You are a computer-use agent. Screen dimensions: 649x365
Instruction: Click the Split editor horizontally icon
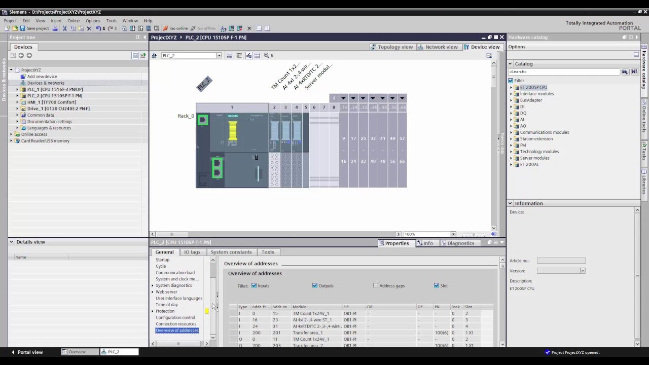[x=259, y=28]
